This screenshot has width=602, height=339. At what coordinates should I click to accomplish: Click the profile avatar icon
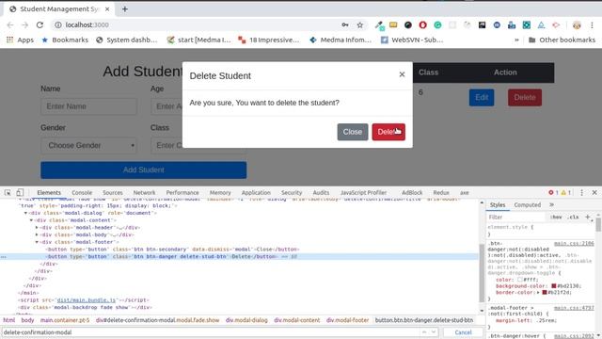(x=577, y=25)
